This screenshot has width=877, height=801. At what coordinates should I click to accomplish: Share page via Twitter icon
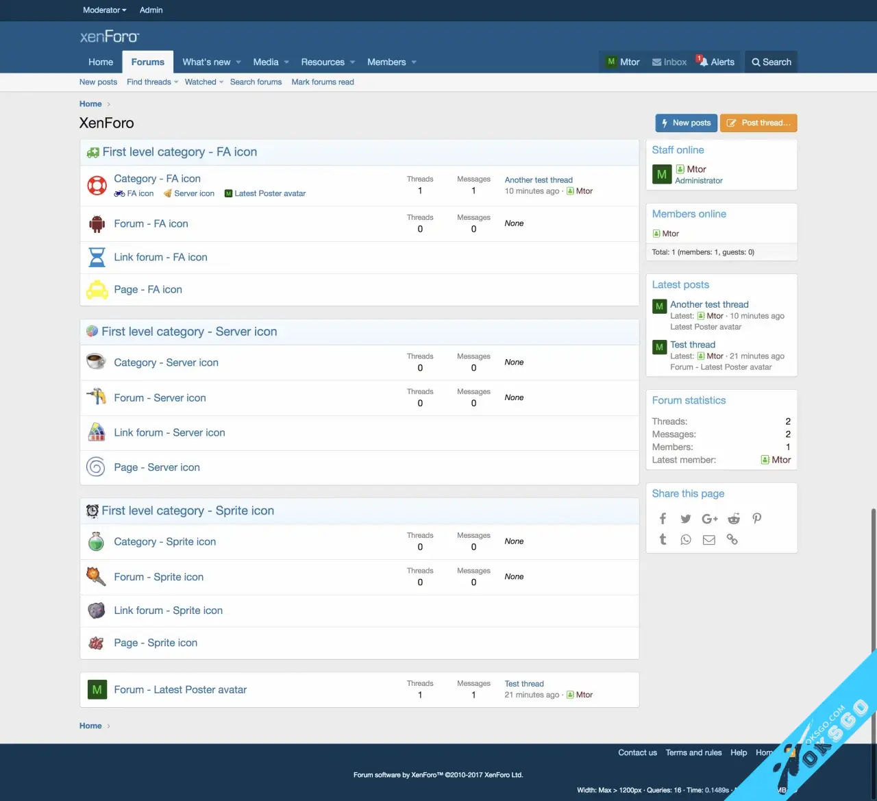click(686, 519)
